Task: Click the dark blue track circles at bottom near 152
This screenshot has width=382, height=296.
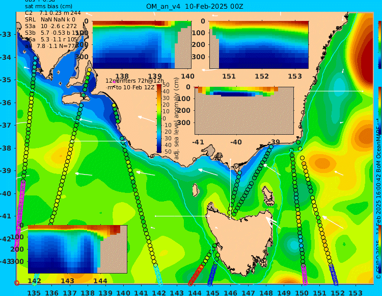Action: [x=334, y=275]
